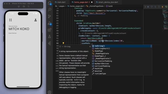The width and height of the screenshot is (168, 94).
Task: Open the Run and Debug view
Action: coord(50,23)
